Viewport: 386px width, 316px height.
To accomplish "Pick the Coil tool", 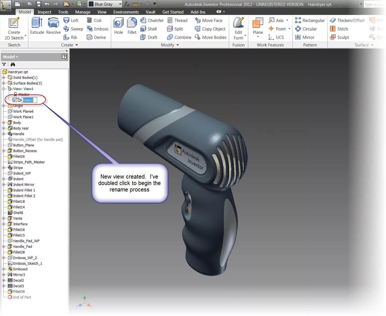I will point(94,20).
